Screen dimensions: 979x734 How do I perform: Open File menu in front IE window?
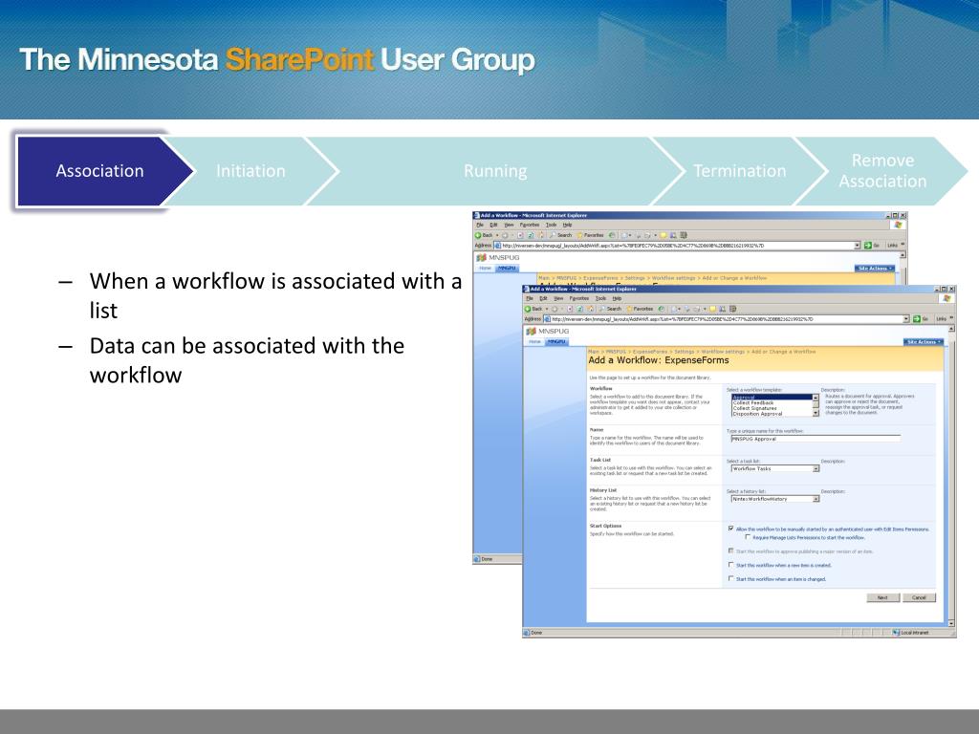click(x=530, y=298)
